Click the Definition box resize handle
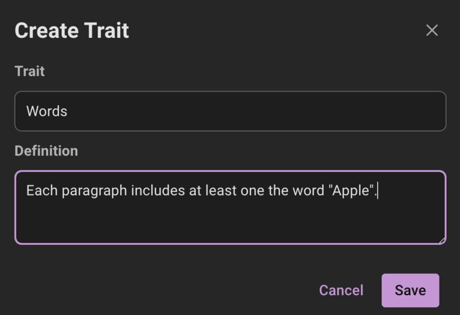The width and height of the screenshot is (460, 315). (442, 240)
